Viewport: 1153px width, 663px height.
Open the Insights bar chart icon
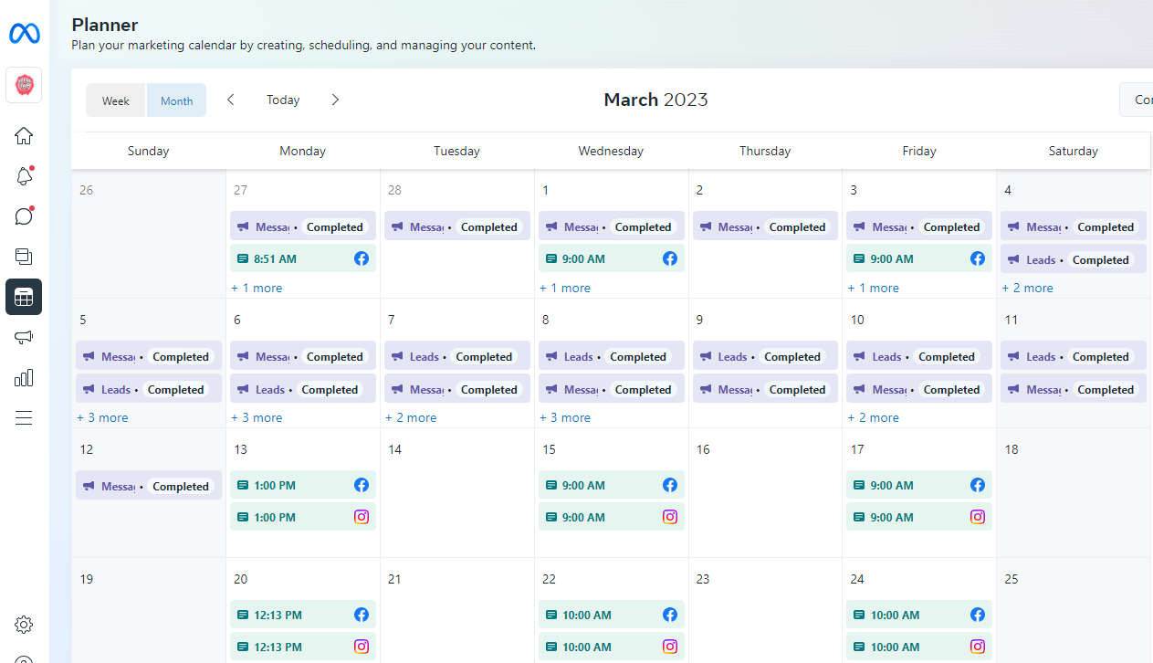24,377
